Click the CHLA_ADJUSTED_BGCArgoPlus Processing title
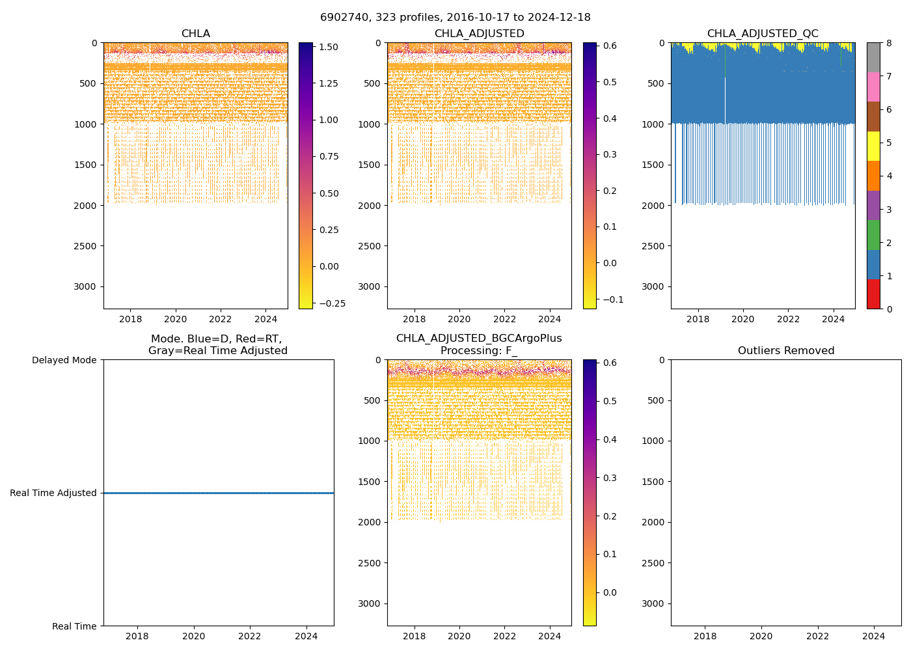 click(x=479, y=344)
